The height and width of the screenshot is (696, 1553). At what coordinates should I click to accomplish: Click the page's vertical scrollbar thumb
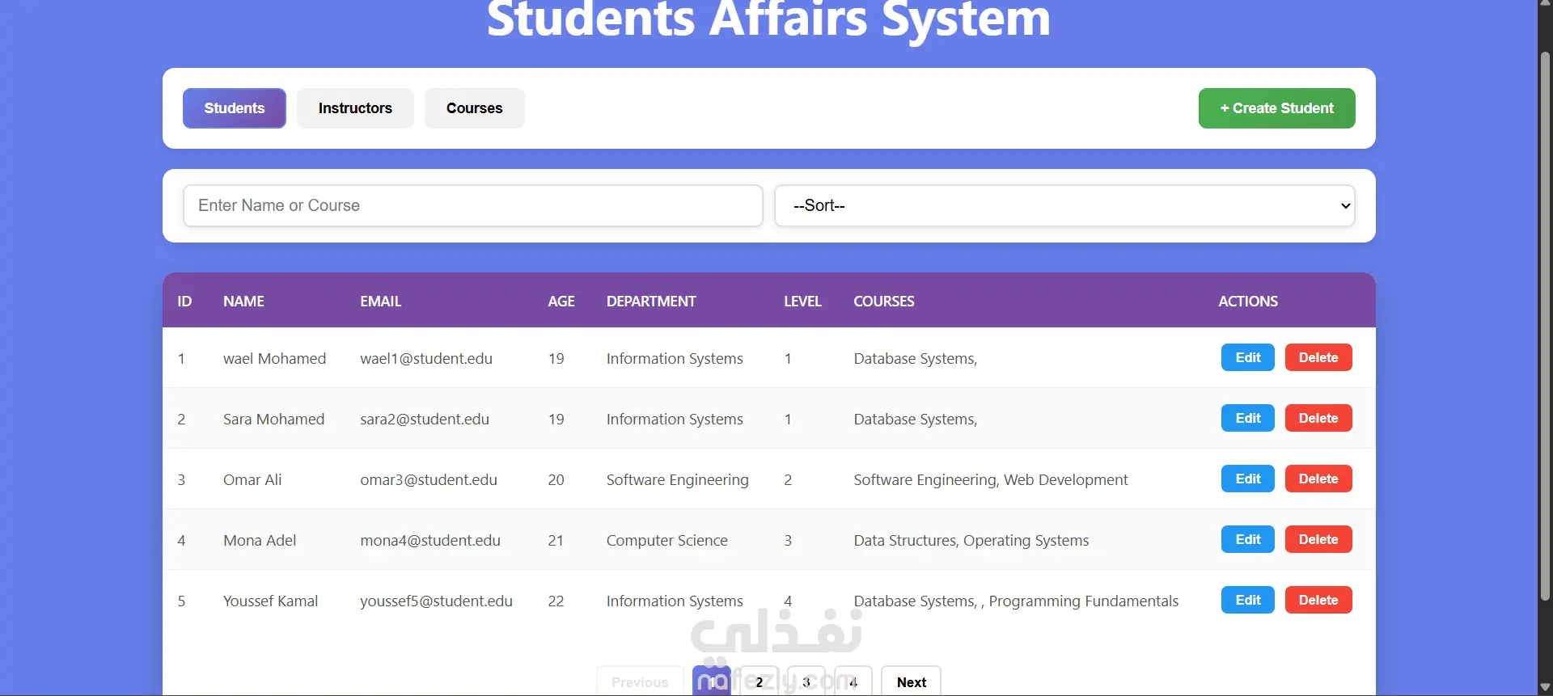point(1545,323)
